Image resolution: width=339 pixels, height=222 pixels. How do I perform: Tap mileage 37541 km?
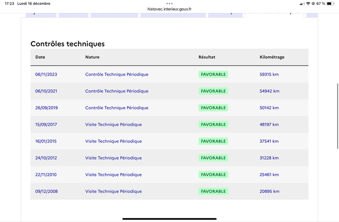pos(269,141)
